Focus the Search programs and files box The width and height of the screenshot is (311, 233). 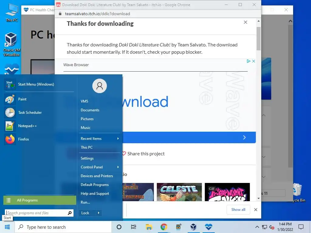click(36, 213)
